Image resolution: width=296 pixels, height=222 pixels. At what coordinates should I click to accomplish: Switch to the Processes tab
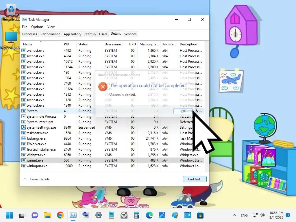pos(30,34)
